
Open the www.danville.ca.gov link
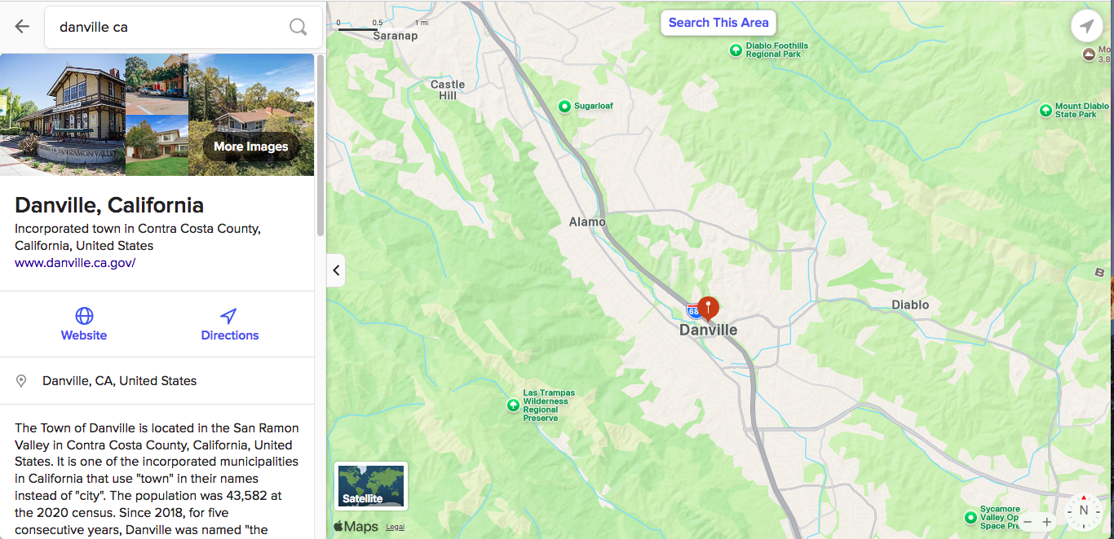coord(75,263)
